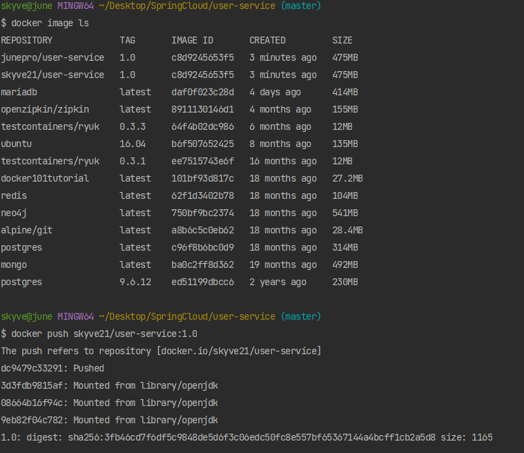Select junepro/user-service repository name
The width and height of the screenshot is (524, 453).
[x=52, y=58]
